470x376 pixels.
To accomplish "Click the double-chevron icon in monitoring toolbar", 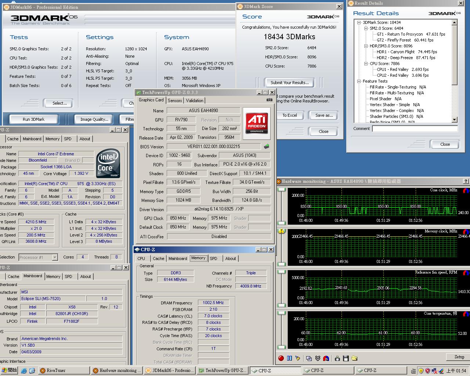I will click(318, 358).
